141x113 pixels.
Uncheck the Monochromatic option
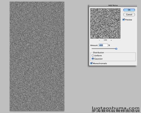point(91,63)
